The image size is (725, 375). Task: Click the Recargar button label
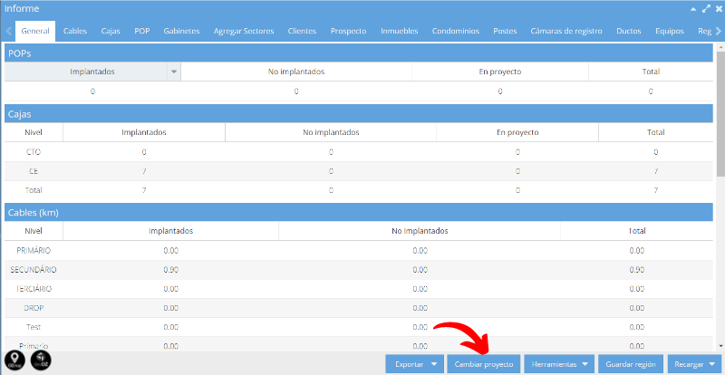coord(689,364)
